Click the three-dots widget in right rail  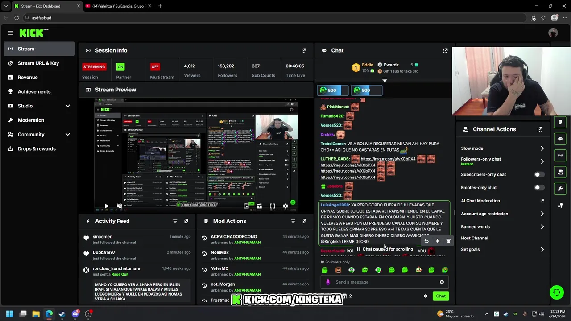560,205
